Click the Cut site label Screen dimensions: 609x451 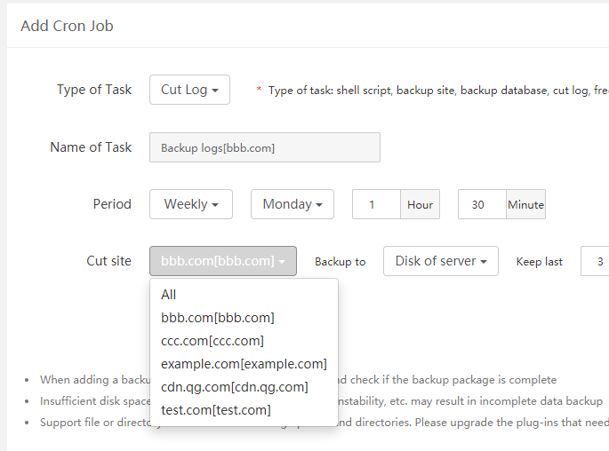coord(108,261)
